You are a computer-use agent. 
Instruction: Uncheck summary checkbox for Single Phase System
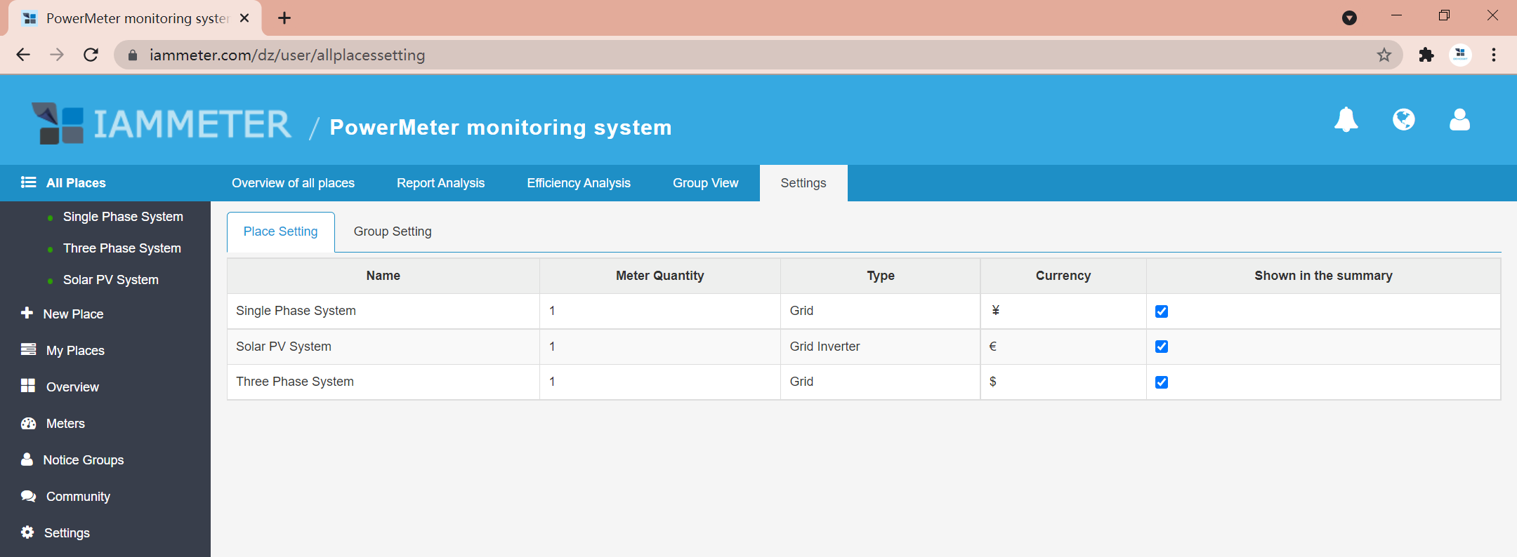pos(1162,311)
